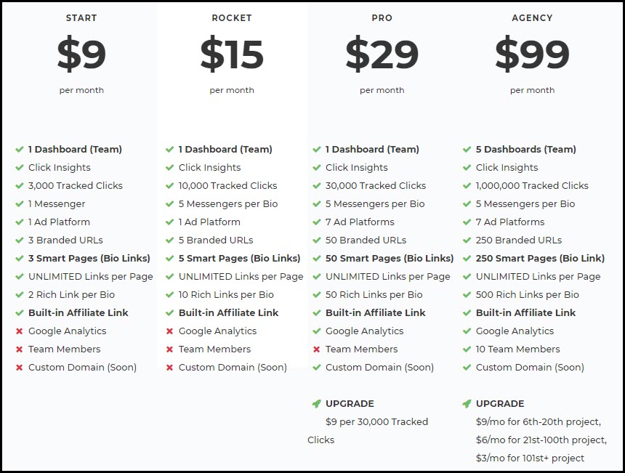This screenshot has width=625, height=473.
Task: Click the rocket icon beside AGENCY UPGRADE
Action: pyautogui.click(x=467, y=404)
